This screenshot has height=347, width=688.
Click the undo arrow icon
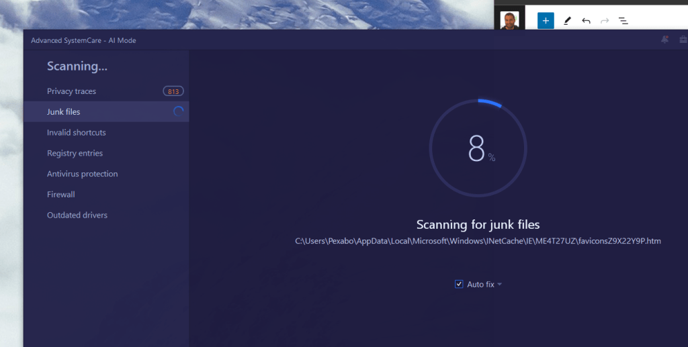(x=586, y=21)
